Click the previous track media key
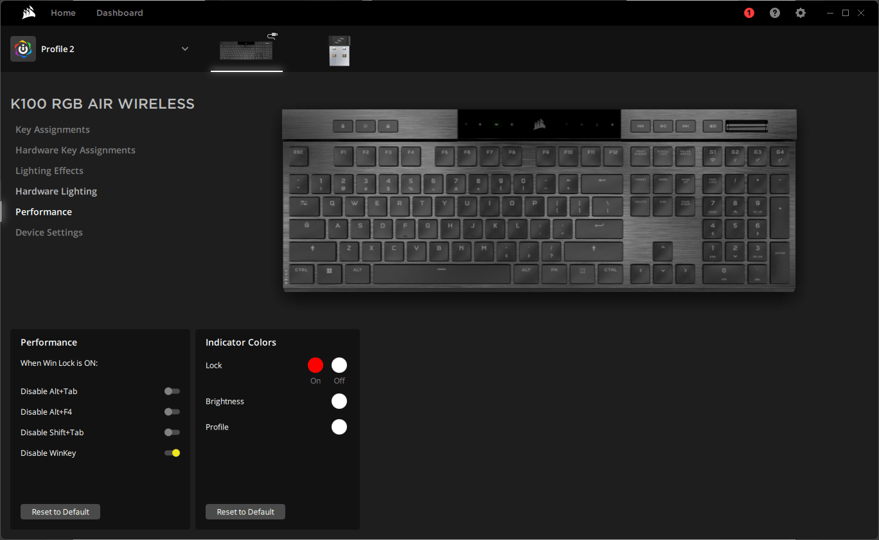879x540 pixels. click(640, 126)
